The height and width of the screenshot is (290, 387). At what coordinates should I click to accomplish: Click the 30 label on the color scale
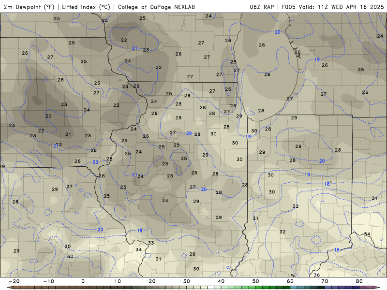coord(187,281)
